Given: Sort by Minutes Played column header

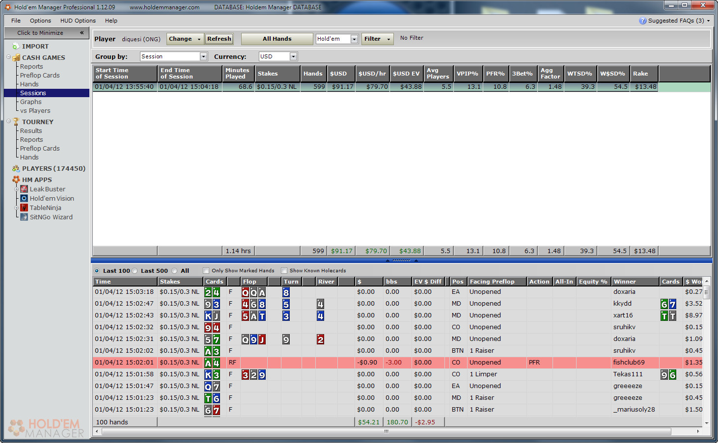Looking at the screenshot, I should (238, 74).
